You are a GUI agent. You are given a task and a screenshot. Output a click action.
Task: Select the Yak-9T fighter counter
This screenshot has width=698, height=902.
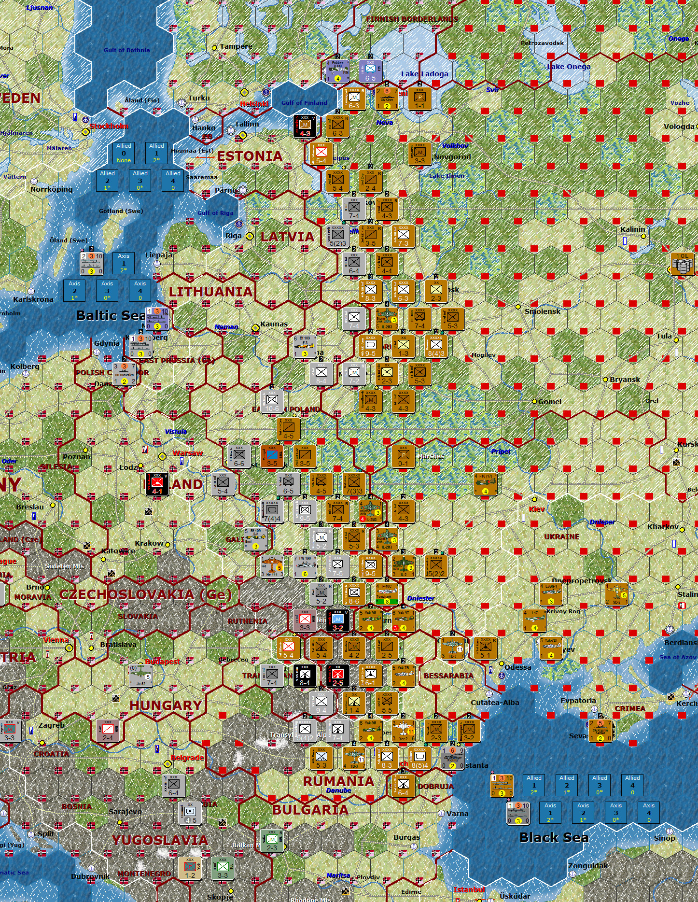click(x=403, y=621)
